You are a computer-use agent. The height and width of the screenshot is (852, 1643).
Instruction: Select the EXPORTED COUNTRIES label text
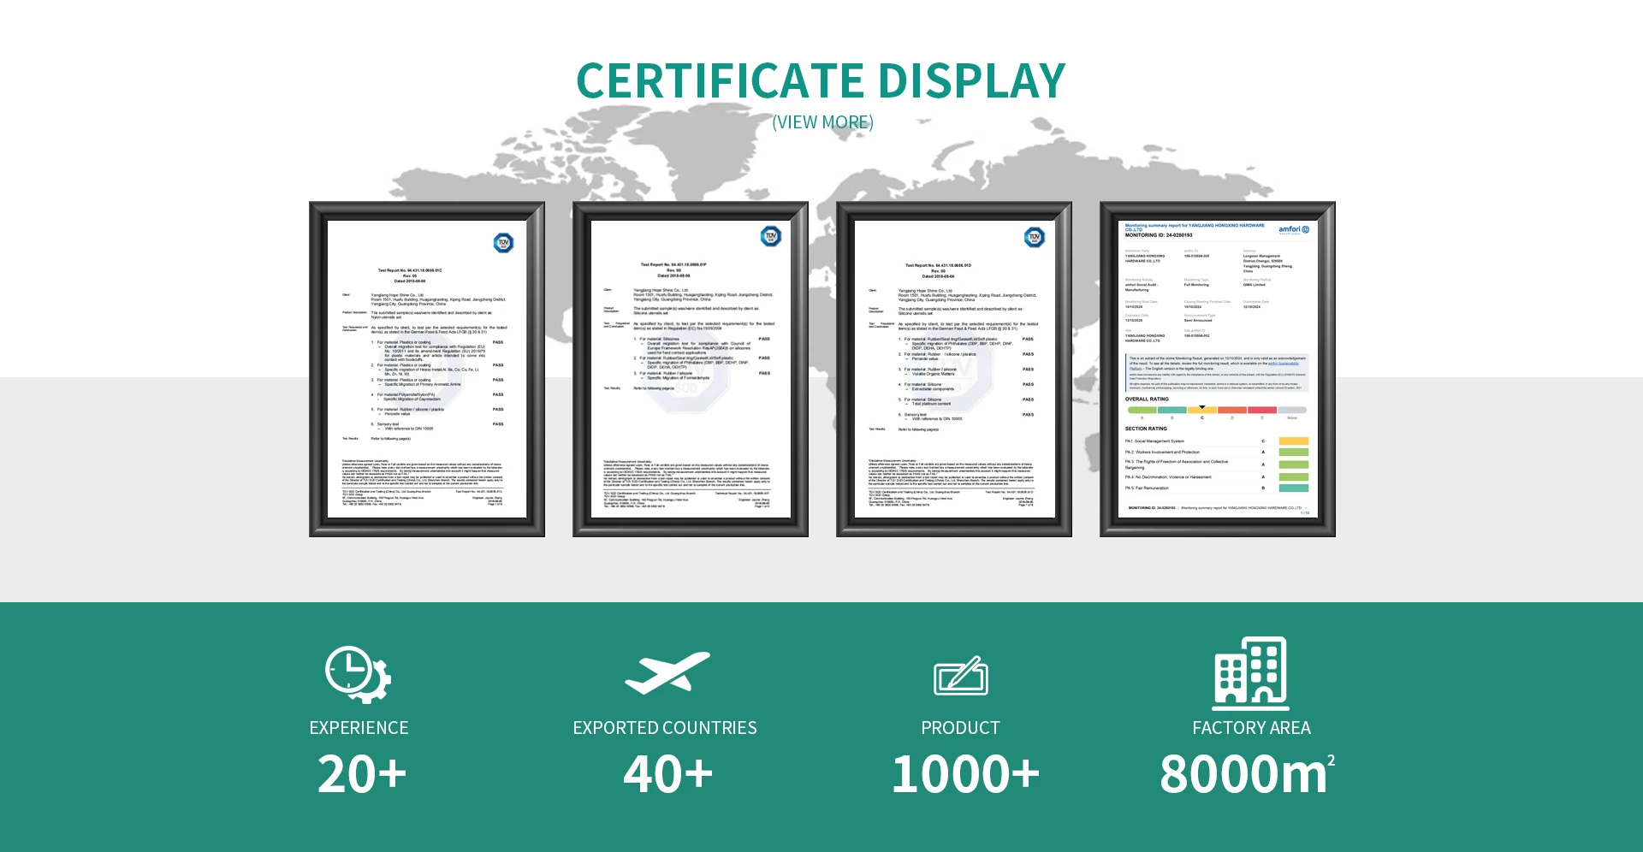coord(665,728)
